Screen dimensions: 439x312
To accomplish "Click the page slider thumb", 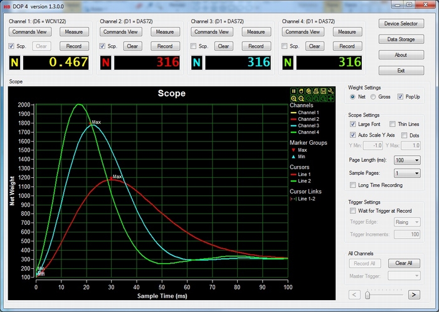I will 368,295.
